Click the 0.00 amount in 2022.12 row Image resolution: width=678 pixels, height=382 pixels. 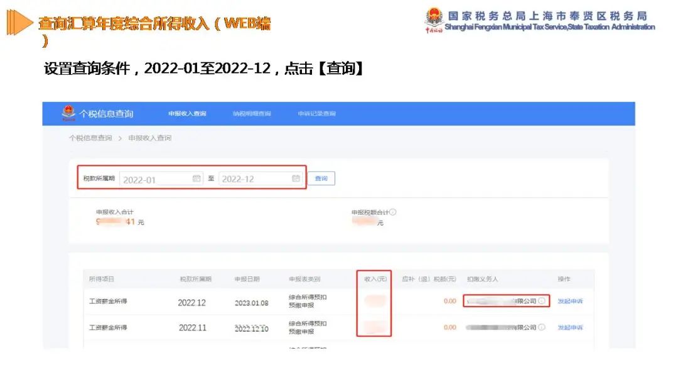pos(449,301)
